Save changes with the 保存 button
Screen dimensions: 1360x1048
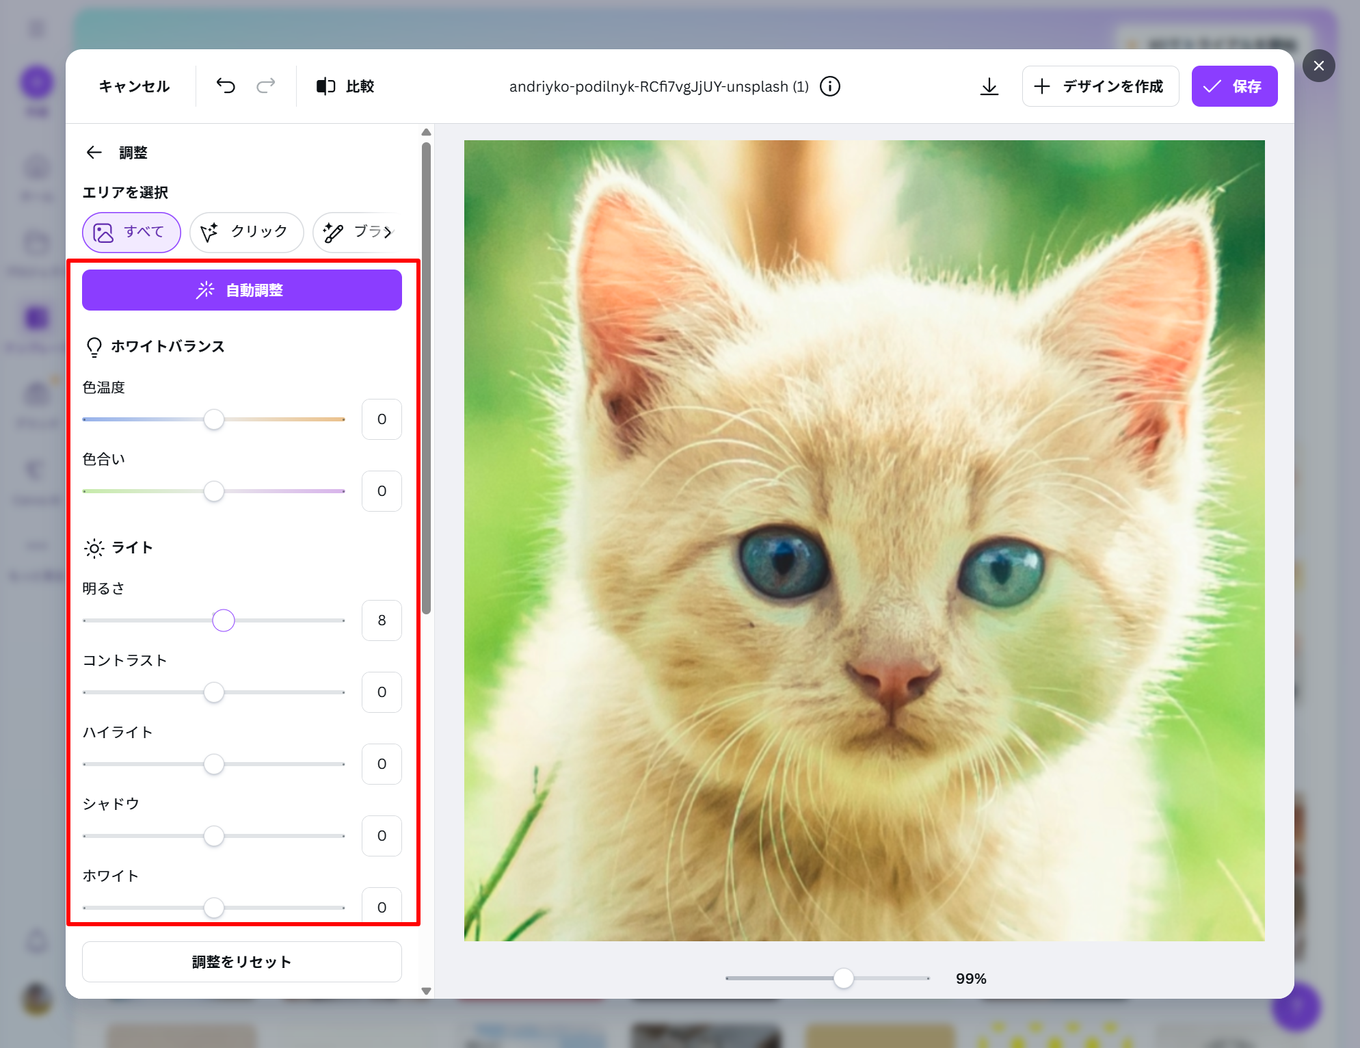click(x=1234, y=86)
